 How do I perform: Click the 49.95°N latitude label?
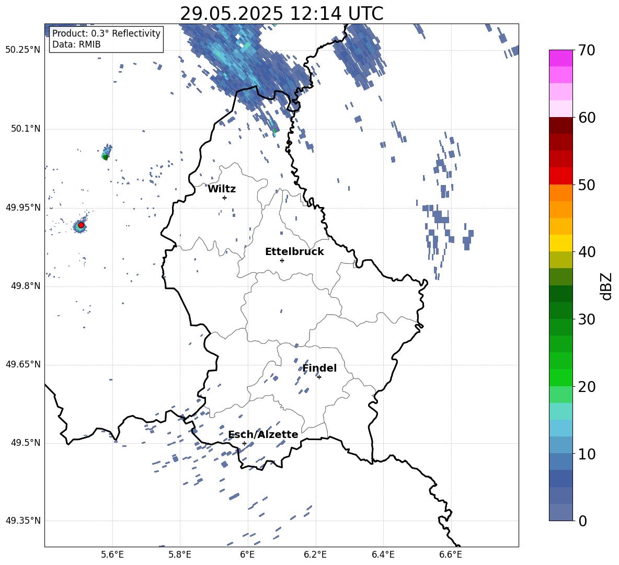[x=23, y=207]
